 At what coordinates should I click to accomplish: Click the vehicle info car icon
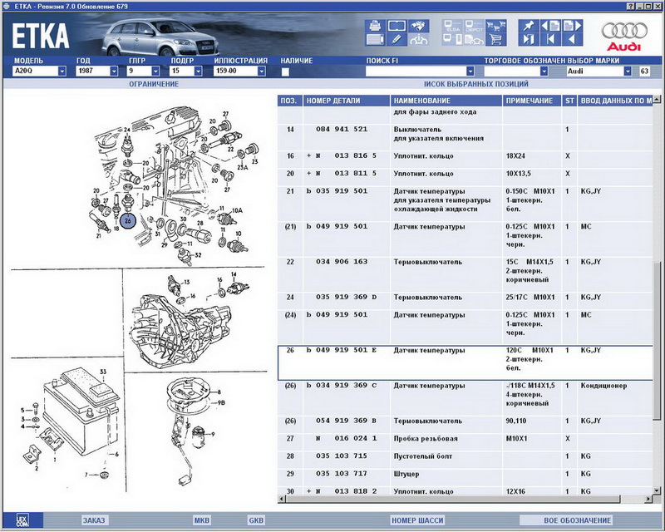tap(419, 39)
